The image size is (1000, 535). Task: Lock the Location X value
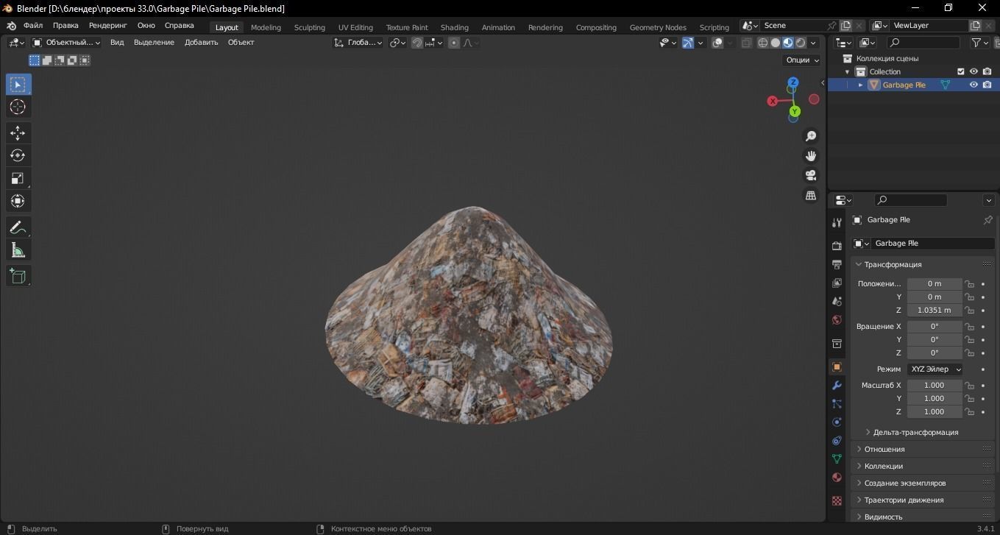[970, 284]
